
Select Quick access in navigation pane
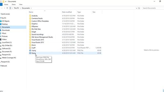[x=5, y=14]
